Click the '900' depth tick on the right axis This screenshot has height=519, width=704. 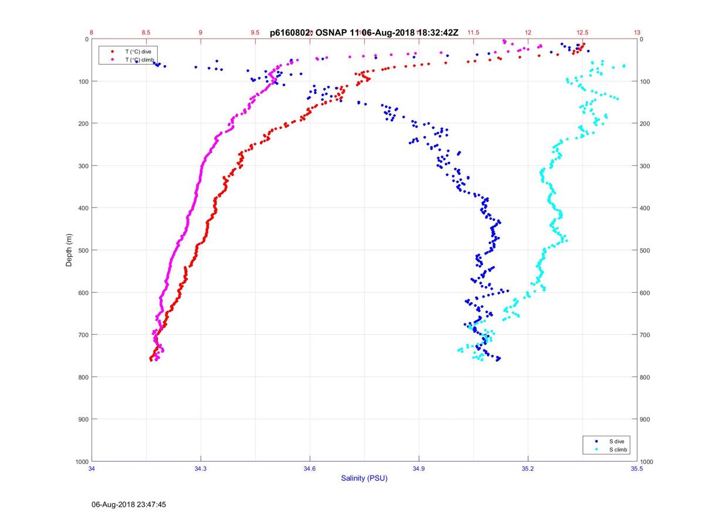point(646,419)
